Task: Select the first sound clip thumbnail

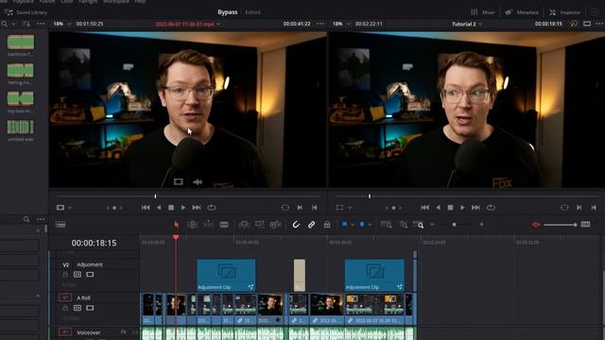Action: (x=21, y=42)
